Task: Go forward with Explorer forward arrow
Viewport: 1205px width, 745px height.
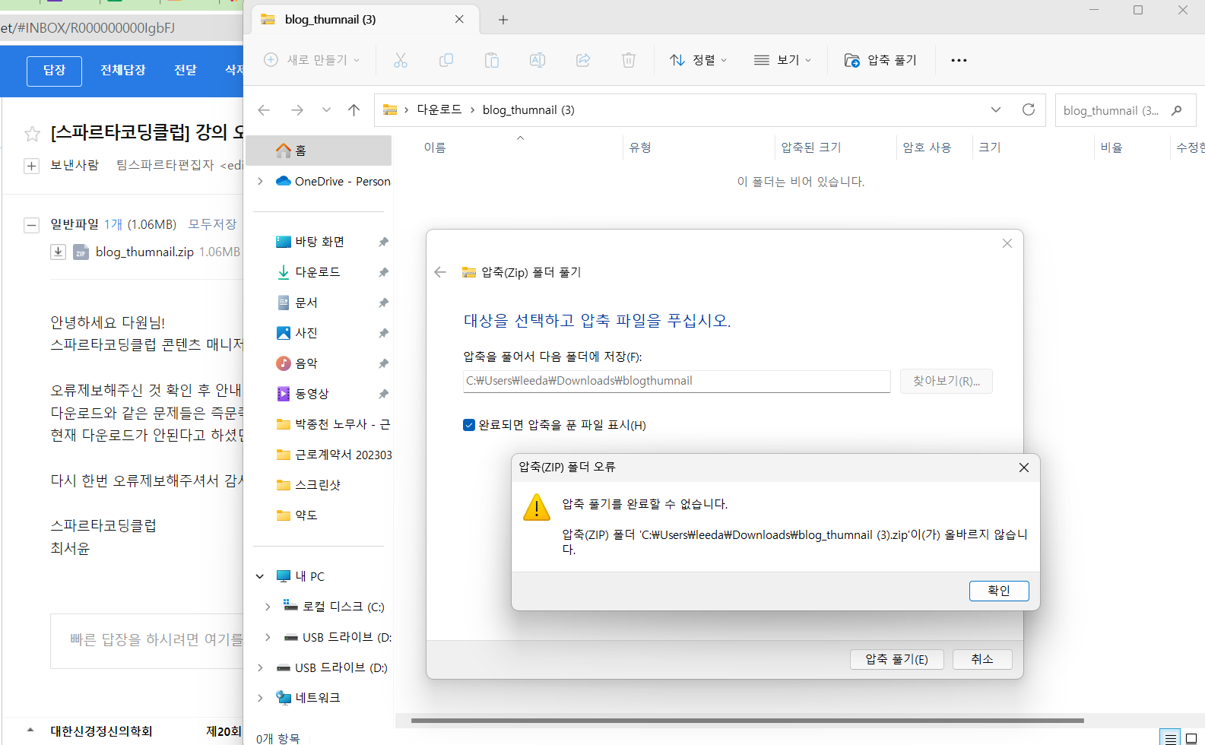Action: tap(297, 110)
